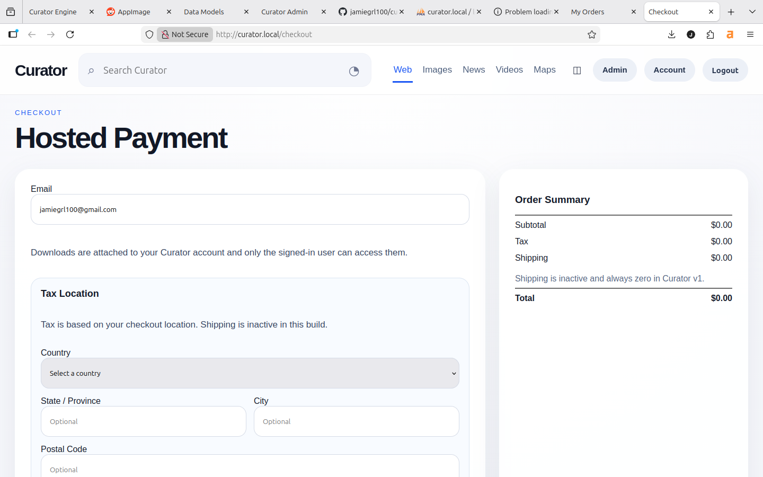763x477 pixels.
Task: Expand the tab list chevron at top right
Action: coord(752,11)
